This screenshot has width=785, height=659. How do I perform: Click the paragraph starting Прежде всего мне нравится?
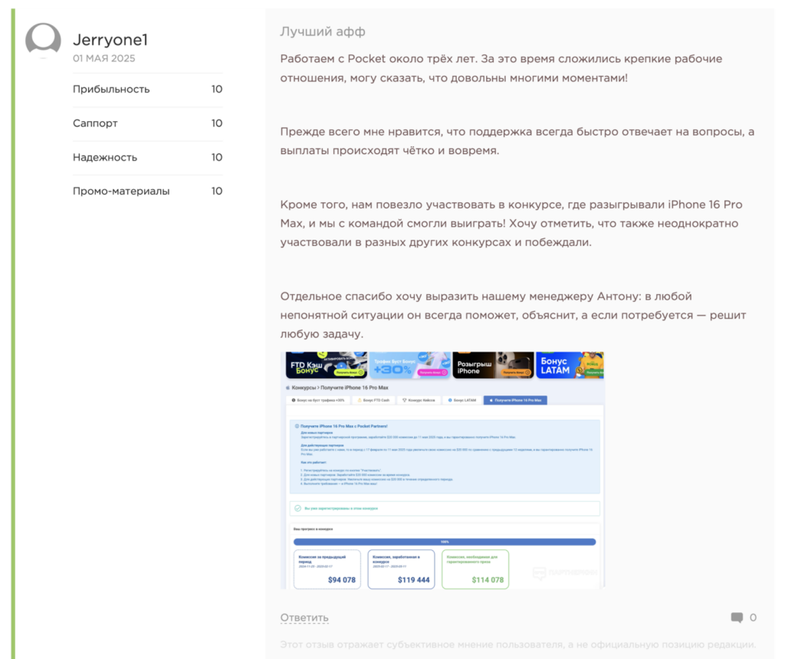(517, 141)
